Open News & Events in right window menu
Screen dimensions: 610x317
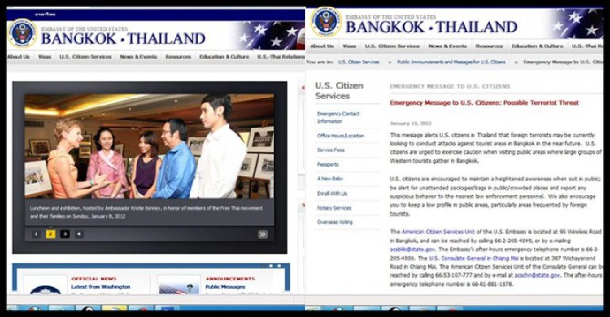[448, 46]
